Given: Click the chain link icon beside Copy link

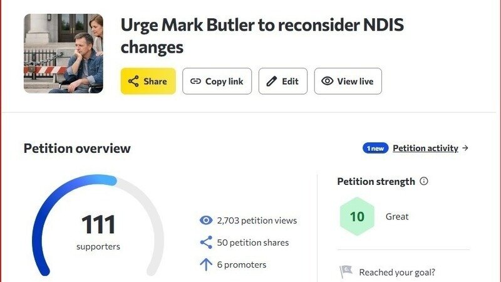Looking at the screenshot, I should (x=195, y=81).
